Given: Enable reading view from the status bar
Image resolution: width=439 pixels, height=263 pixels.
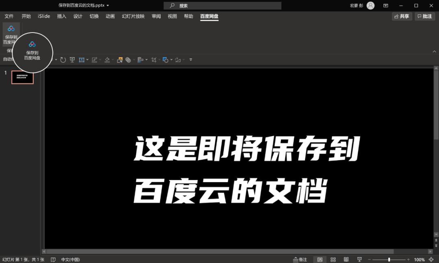Looking at the screenshot, I should [x=346, y=259].
